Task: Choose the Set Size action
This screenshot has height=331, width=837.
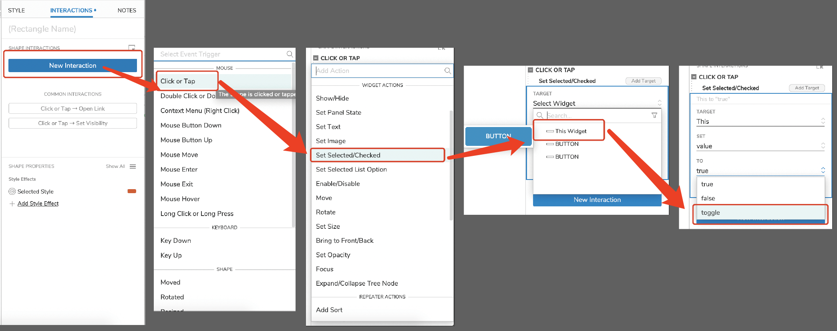Action: click(328, 226)
